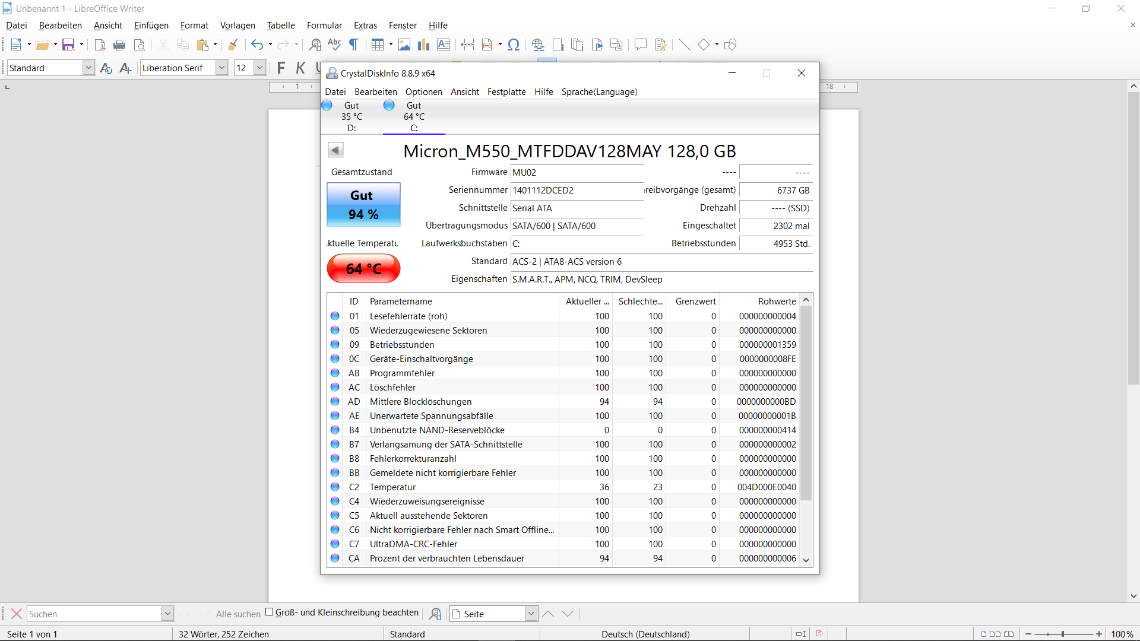Export directly as PDF icon

pyautogui.click(x=100, y=45)
